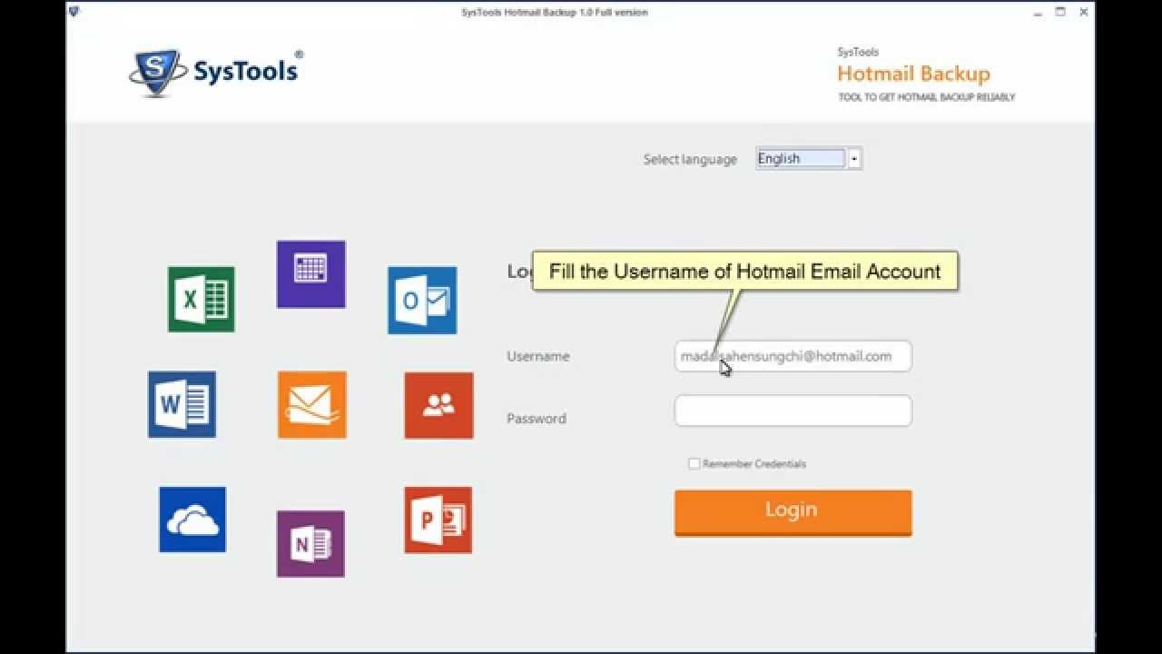Image resolution: width=1162 pixels, height=654 pixels.
Task: Click the SysTools shield logo
Action: click(x=158, y=73)
